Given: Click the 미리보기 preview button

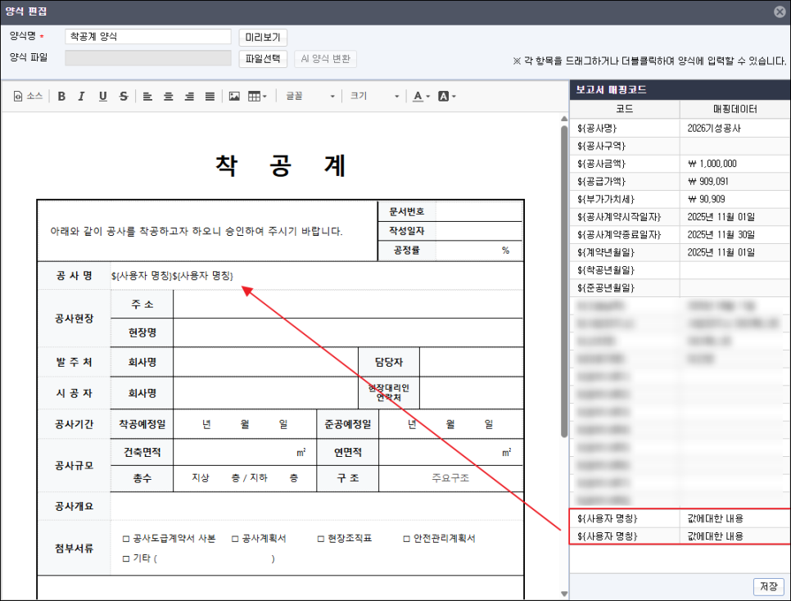Looking at the screenshot, I should tap(263, 38).
